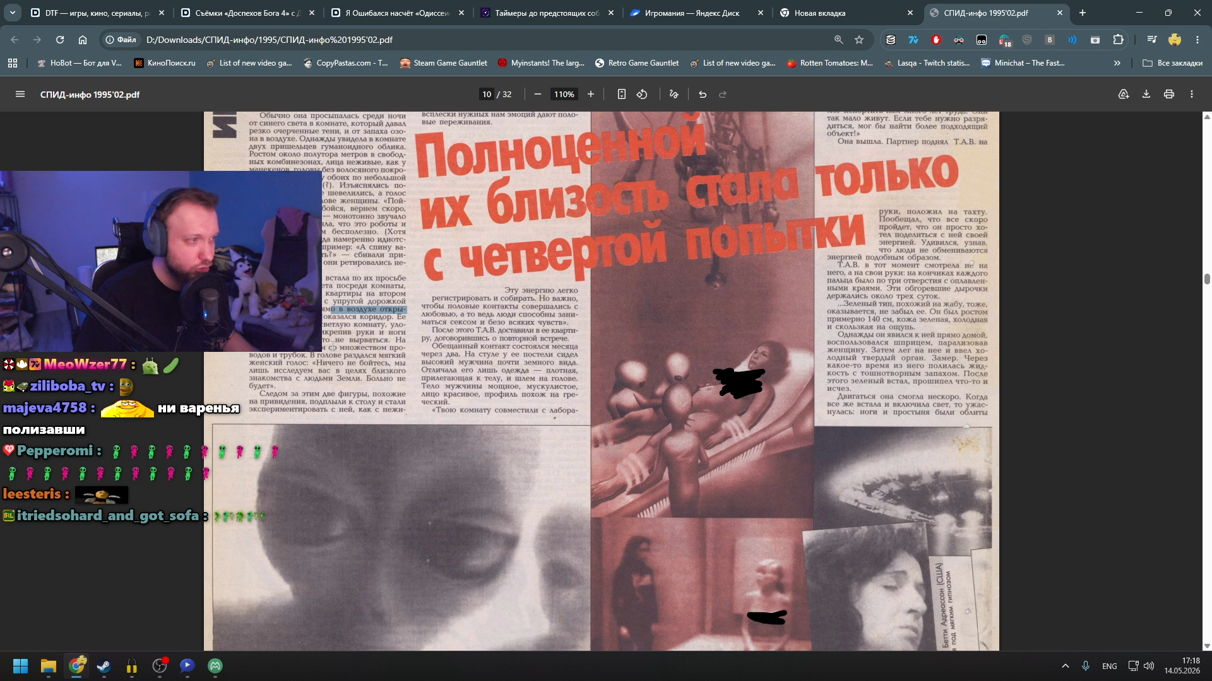The height and width of the screenshot is (681, 1212).
Task: Open the Steam Game Gauntlet bookmark
Action: pos(444,63)
